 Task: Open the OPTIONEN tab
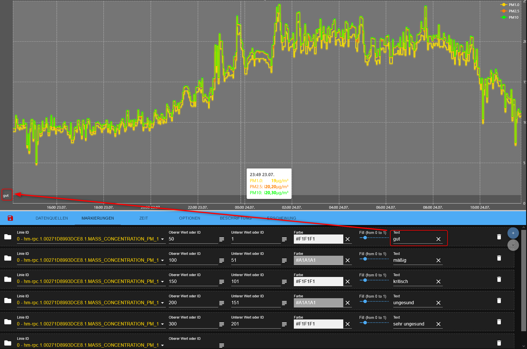[x=190, y=218]
